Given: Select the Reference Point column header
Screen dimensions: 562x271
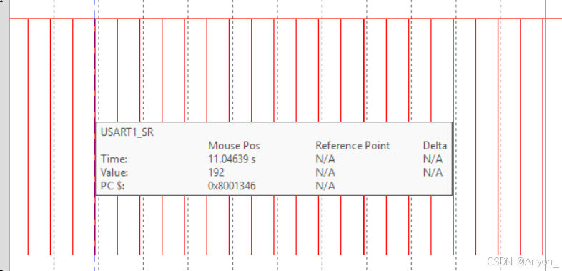Looking at the screenshot, I should [x=353, y=146].
